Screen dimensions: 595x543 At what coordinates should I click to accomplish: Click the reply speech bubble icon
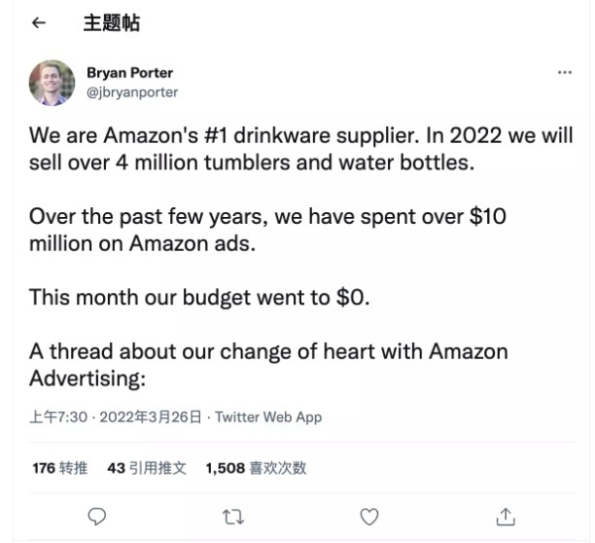96,516
